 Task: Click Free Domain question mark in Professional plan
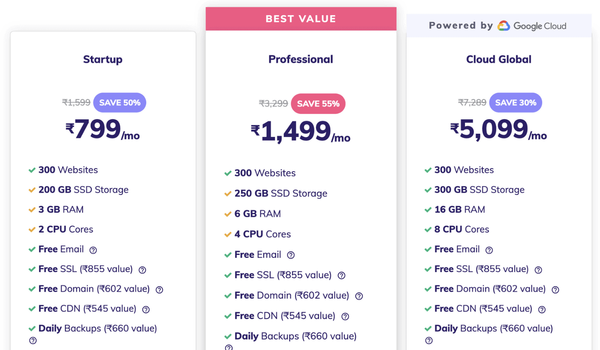click(x=359, y=296)
